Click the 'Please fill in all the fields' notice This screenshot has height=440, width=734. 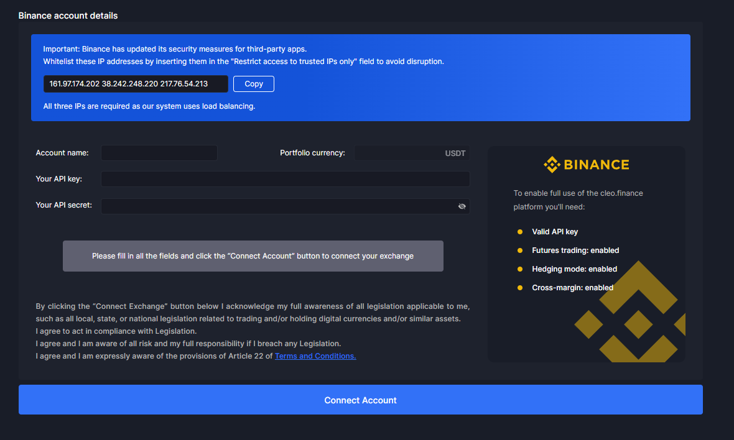(253, 256)
